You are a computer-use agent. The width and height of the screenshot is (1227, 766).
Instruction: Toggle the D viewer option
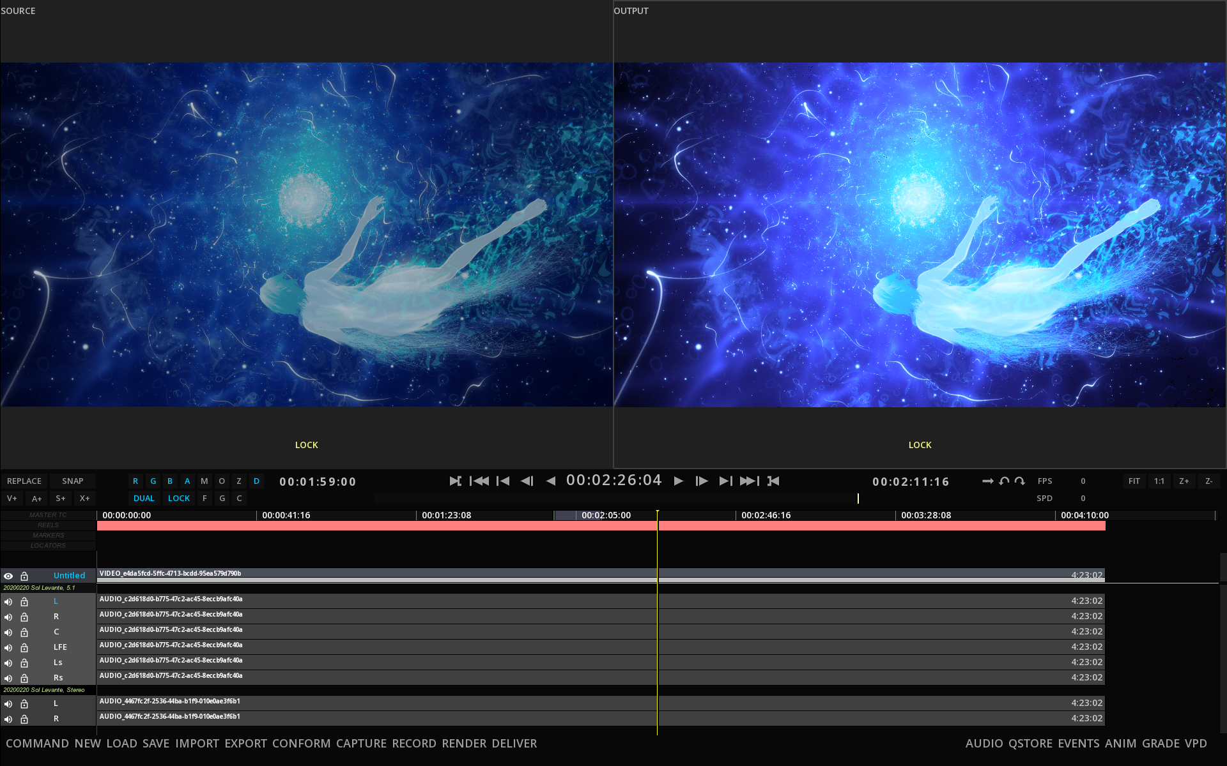point(256,481)
